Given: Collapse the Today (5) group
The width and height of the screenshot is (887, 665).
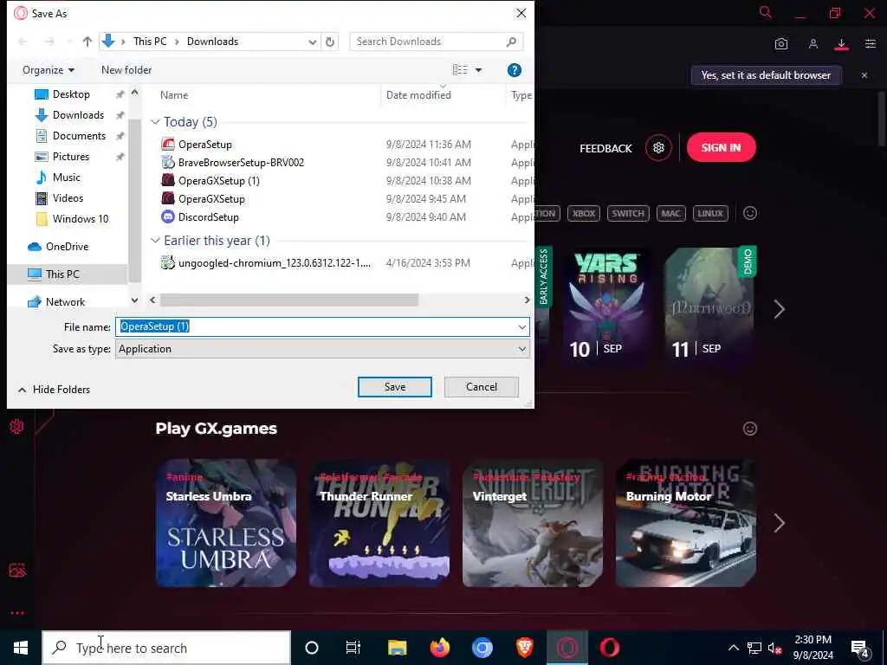Looking at the screenshot, I should (x=155, y=122).
